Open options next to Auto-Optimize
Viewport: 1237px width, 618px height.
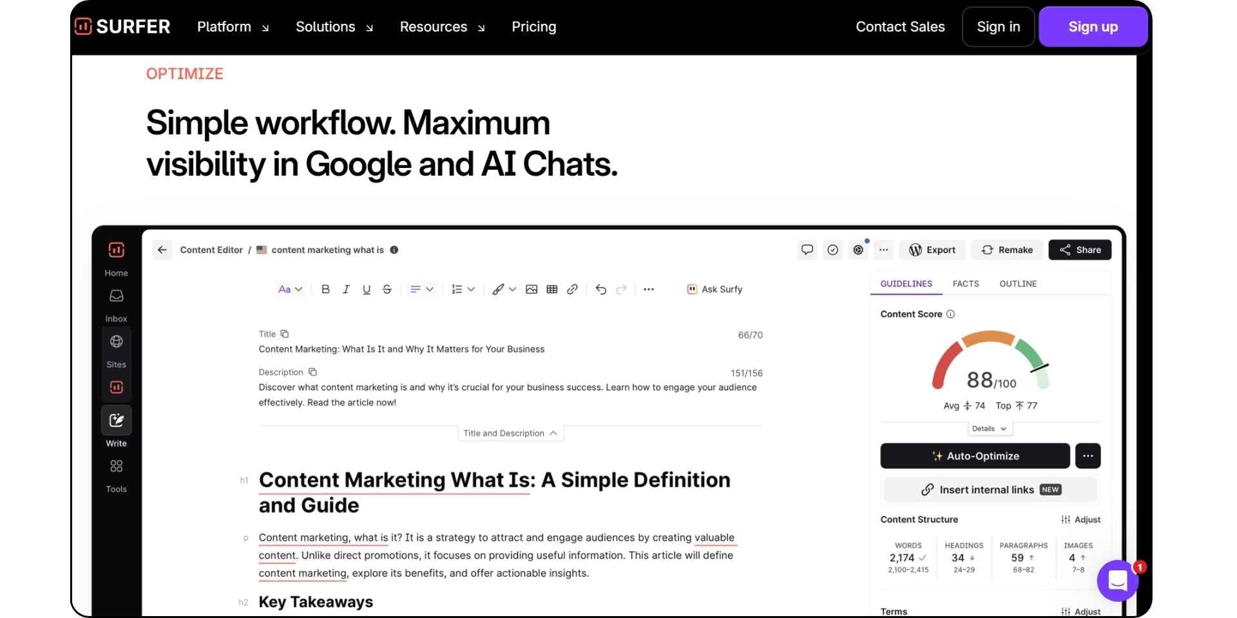pos(1088,456)
